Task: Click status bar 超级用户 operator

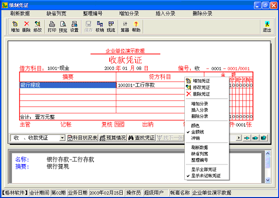Action: point(154,192)
